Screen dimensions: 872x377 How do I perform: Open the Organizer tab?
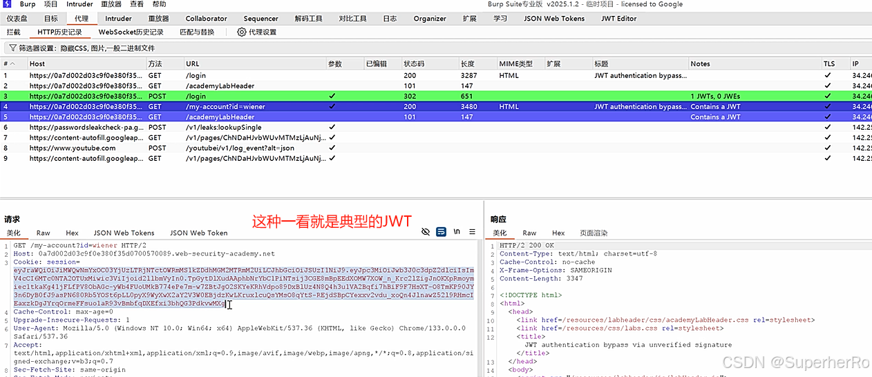(x=430, y=19)
